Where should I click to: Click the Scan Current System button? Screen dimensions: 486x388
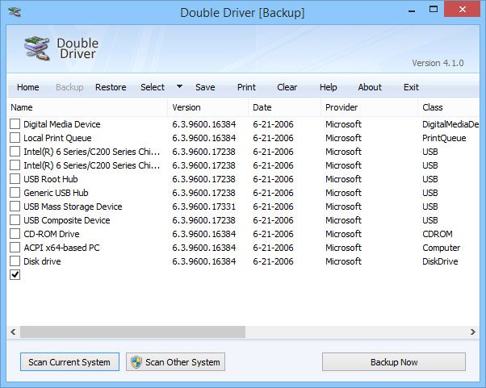[69, 362]
